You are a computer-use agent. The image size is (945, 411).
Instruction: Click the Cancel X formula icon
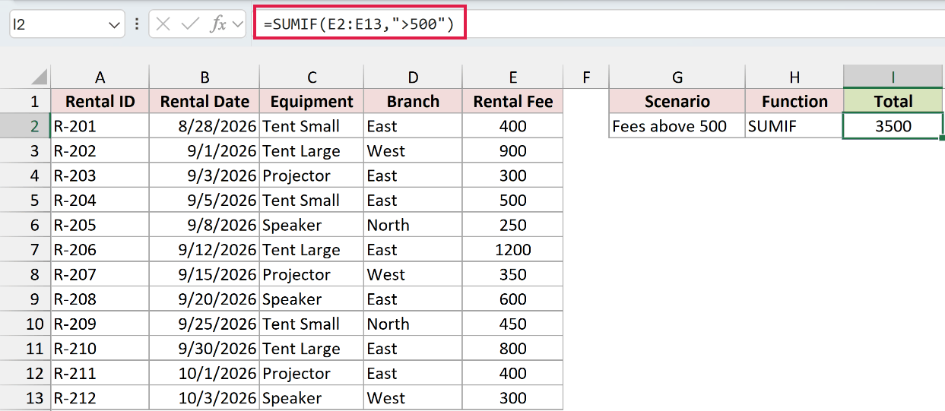pyautogui.click(x=163, y=24)
